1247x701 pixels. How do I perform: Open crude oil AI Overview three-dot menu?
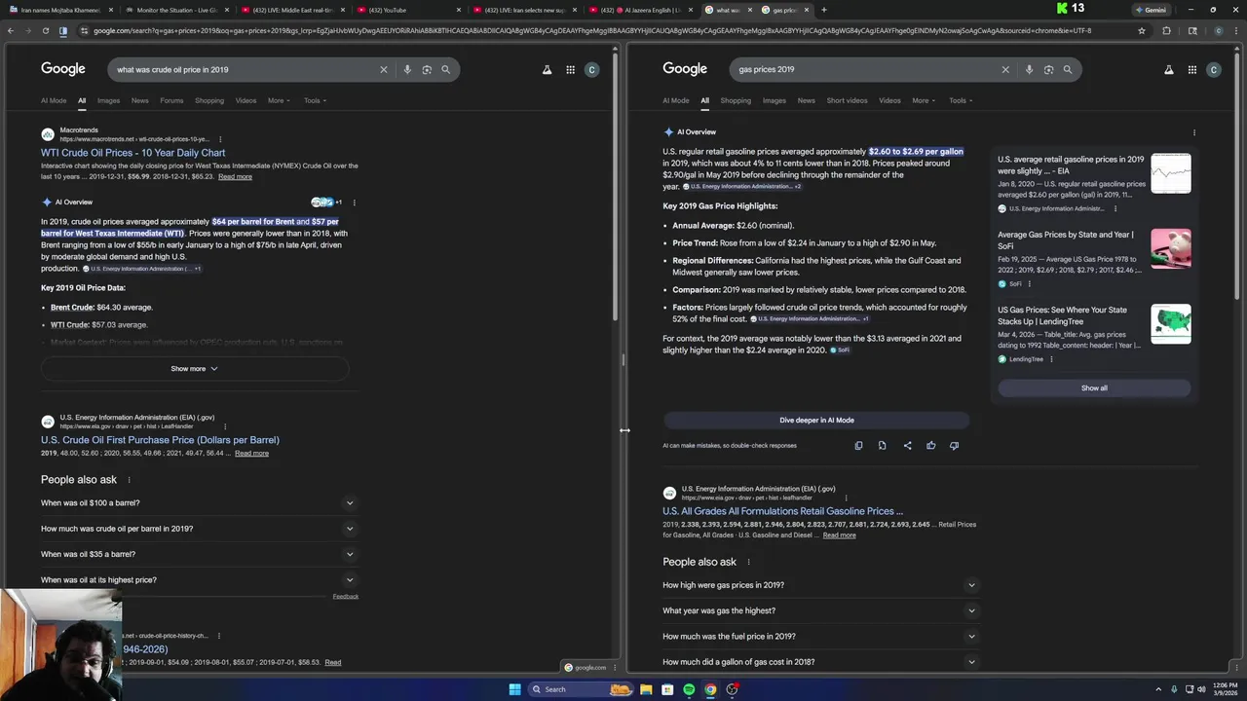[x=354, y=203]
